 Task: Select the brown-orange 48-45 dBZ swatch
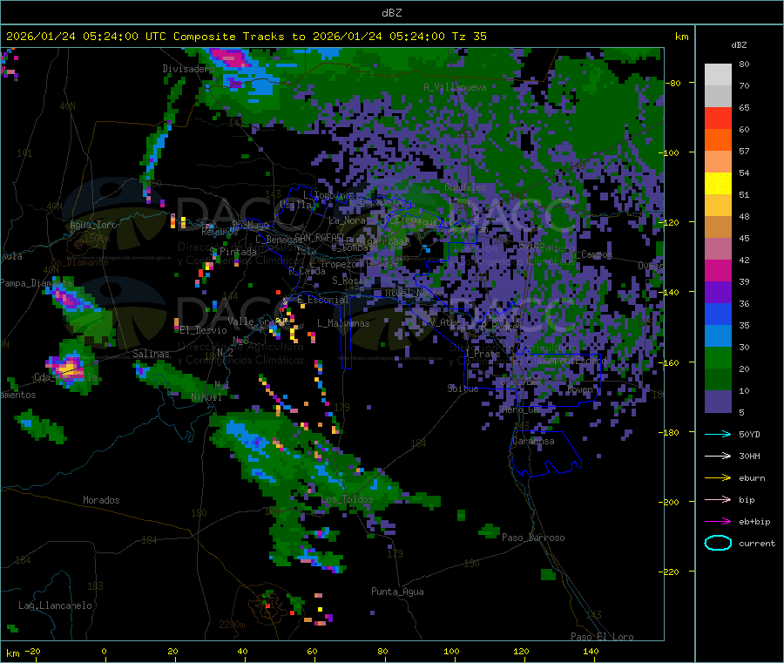point(718,227)
